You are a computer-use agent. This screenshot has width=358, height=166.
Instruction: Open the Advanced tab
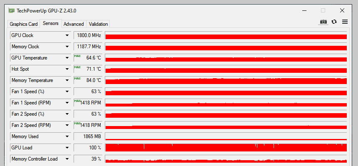click(74, 24)
